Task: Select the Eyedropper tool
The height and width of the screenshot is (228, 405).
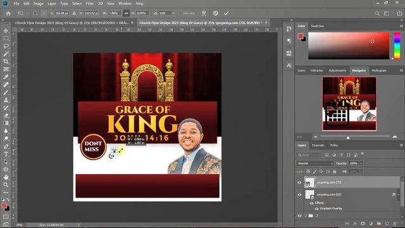Action: coord(6,77)
